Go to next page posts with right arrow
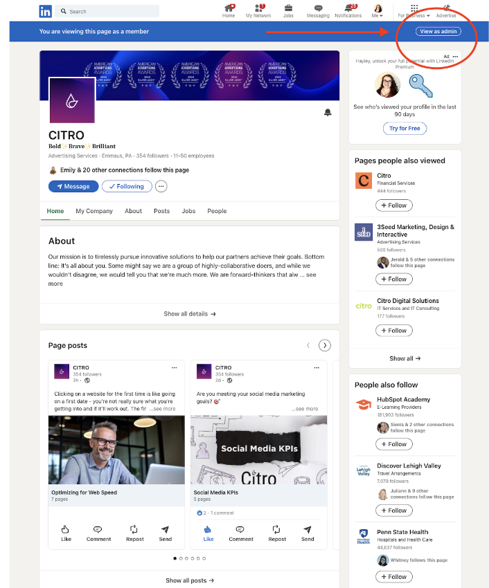Viewport: 489px width, 588px height. 325,345
